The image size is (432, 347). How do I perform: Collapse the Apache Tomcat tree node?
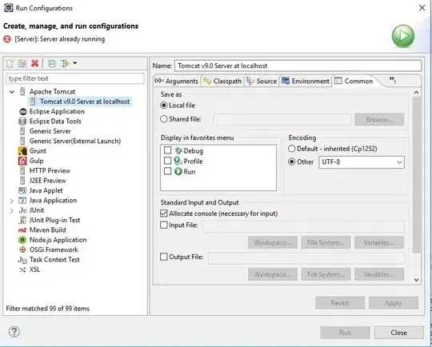pos(12,92)
